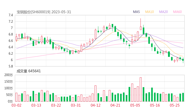The image size is (187, 111).
Task: Click the 6.2 price axis label
Action: (x=11, y=53)
